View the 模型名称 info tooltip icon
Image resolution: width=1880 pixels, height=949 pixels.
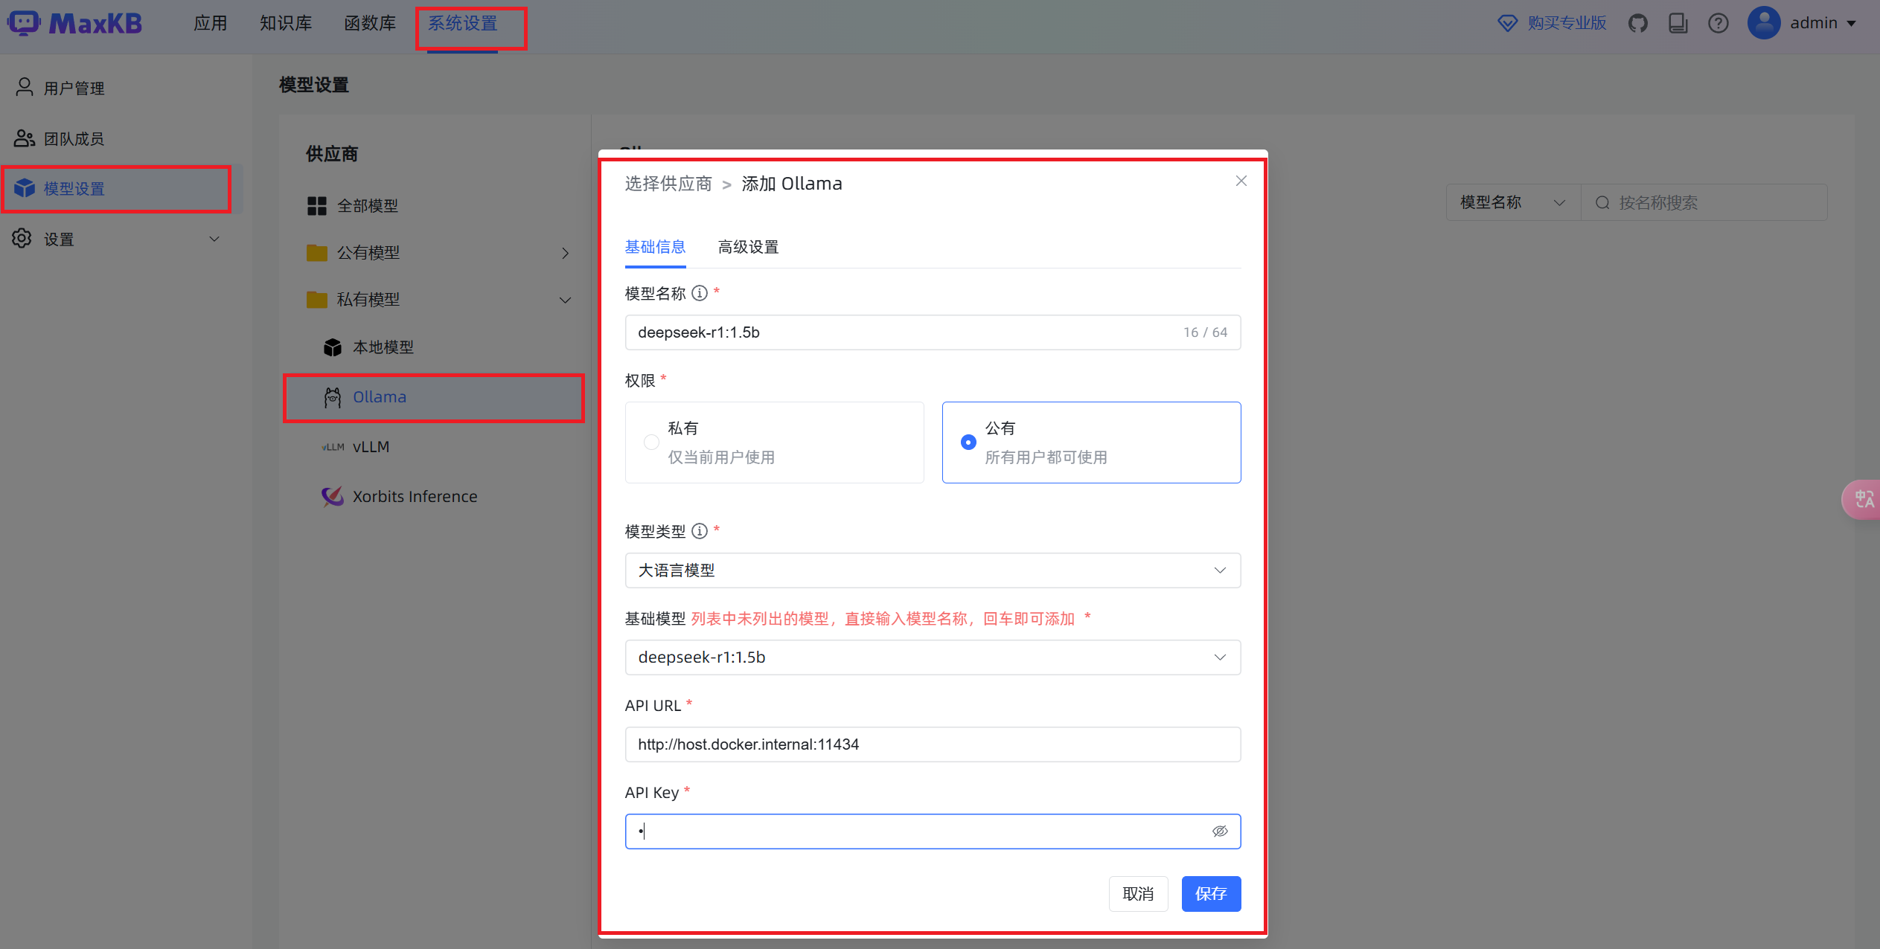pos(698,293)
